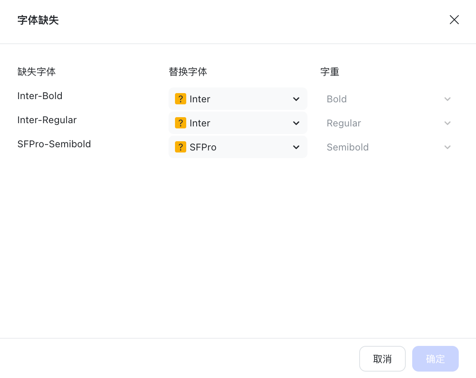Select the Inter-Bold missing font label

click(40, 96)
